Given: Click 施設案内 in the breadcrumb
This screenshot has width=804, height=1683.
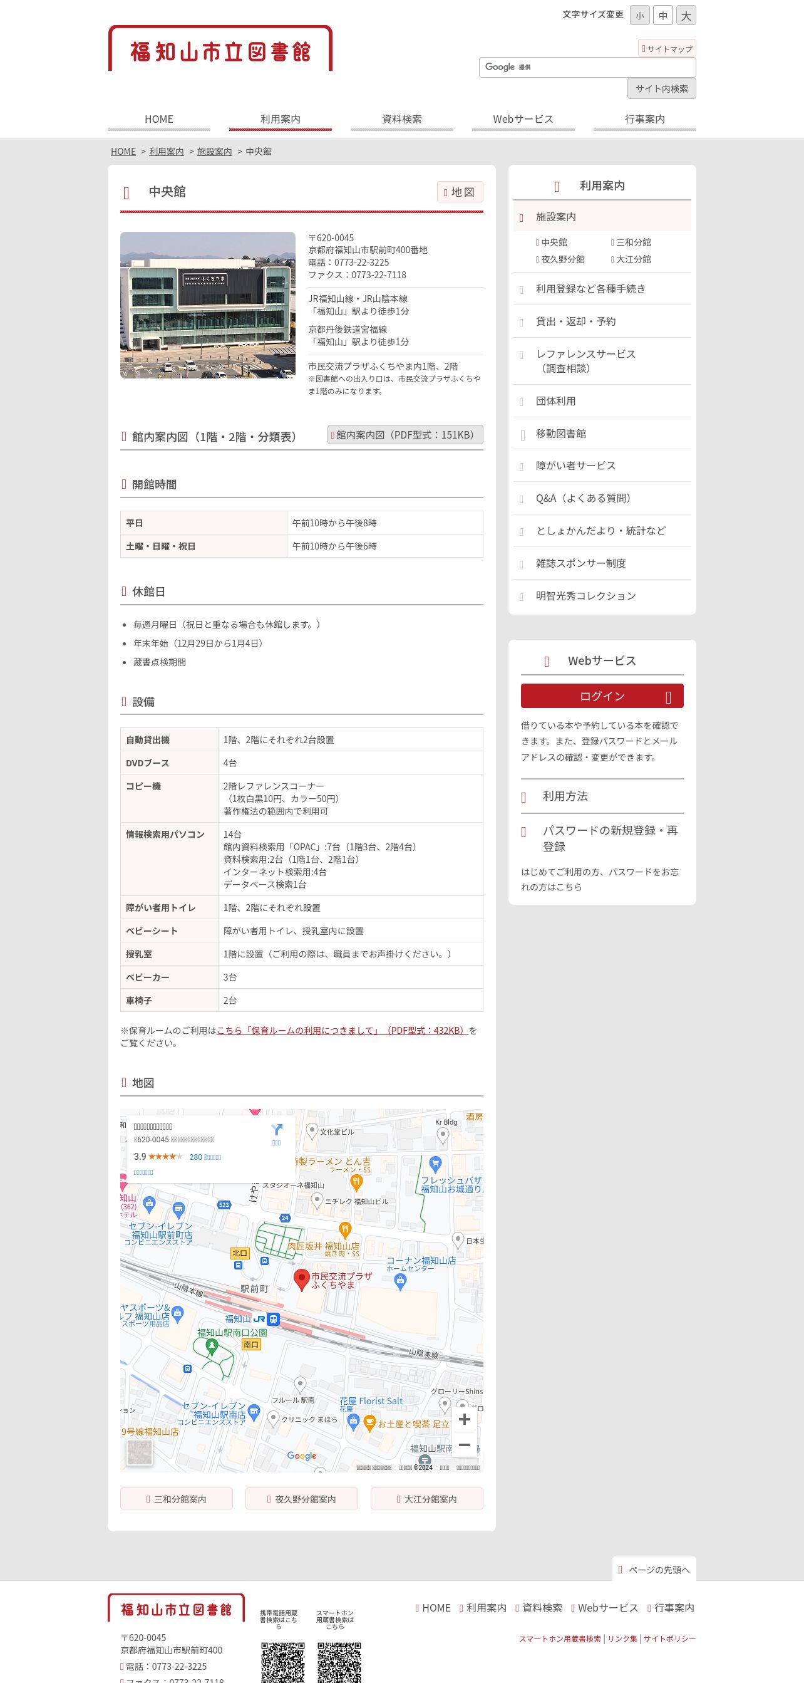Looking at the screenshot, I should [214, 152].
